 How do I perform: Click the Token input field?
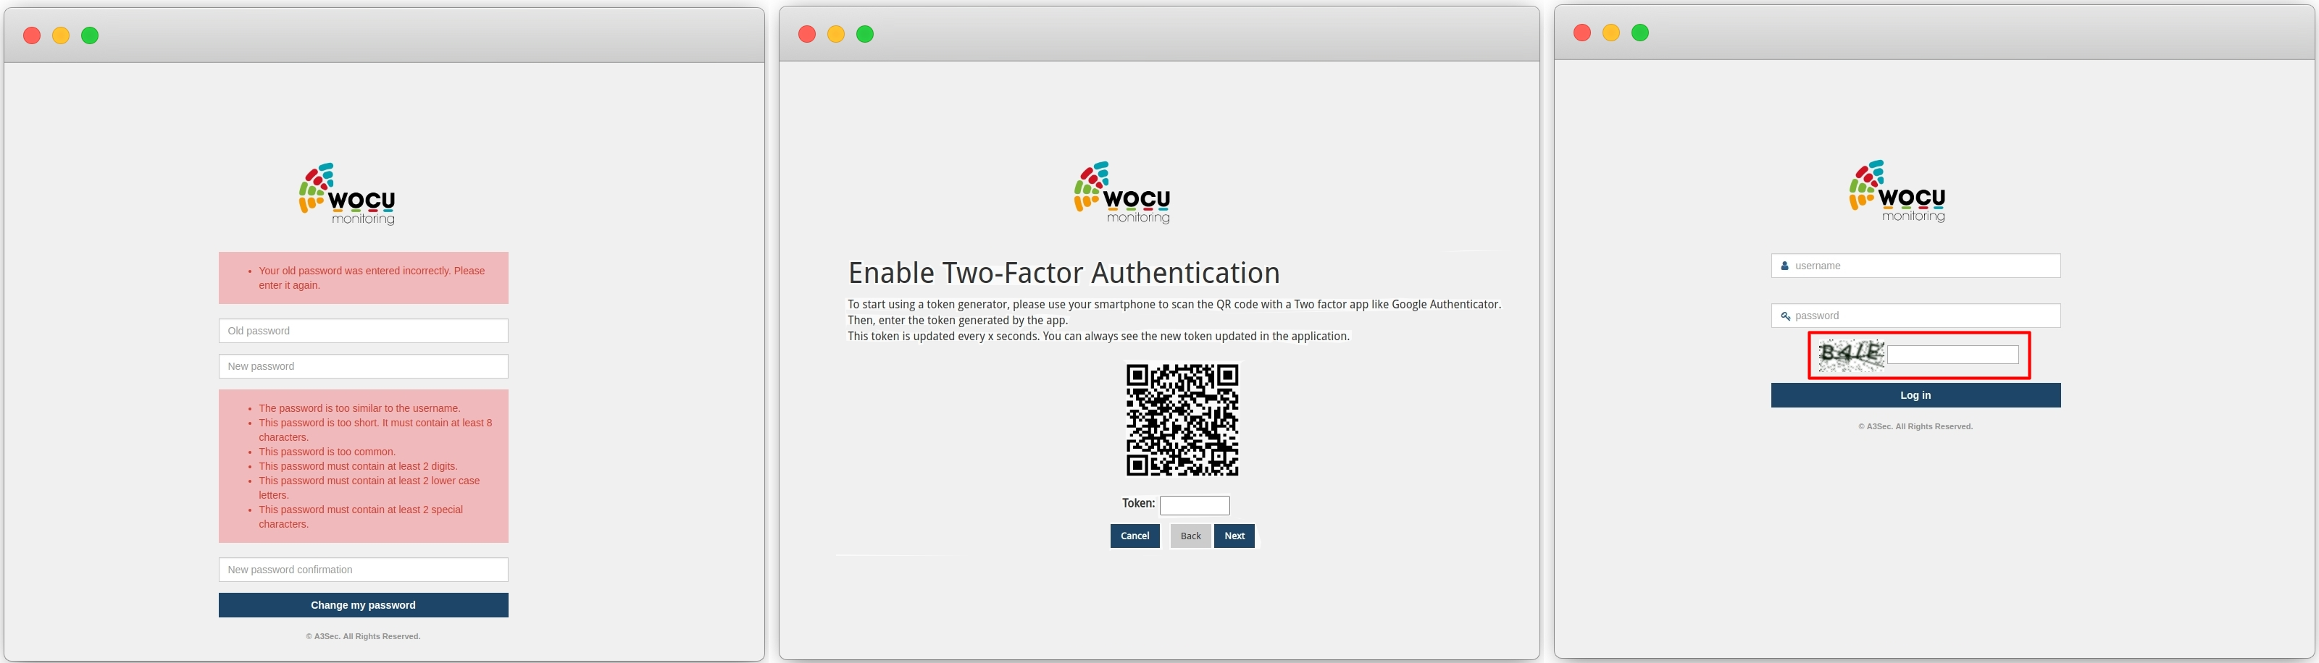pos(1195,505)
